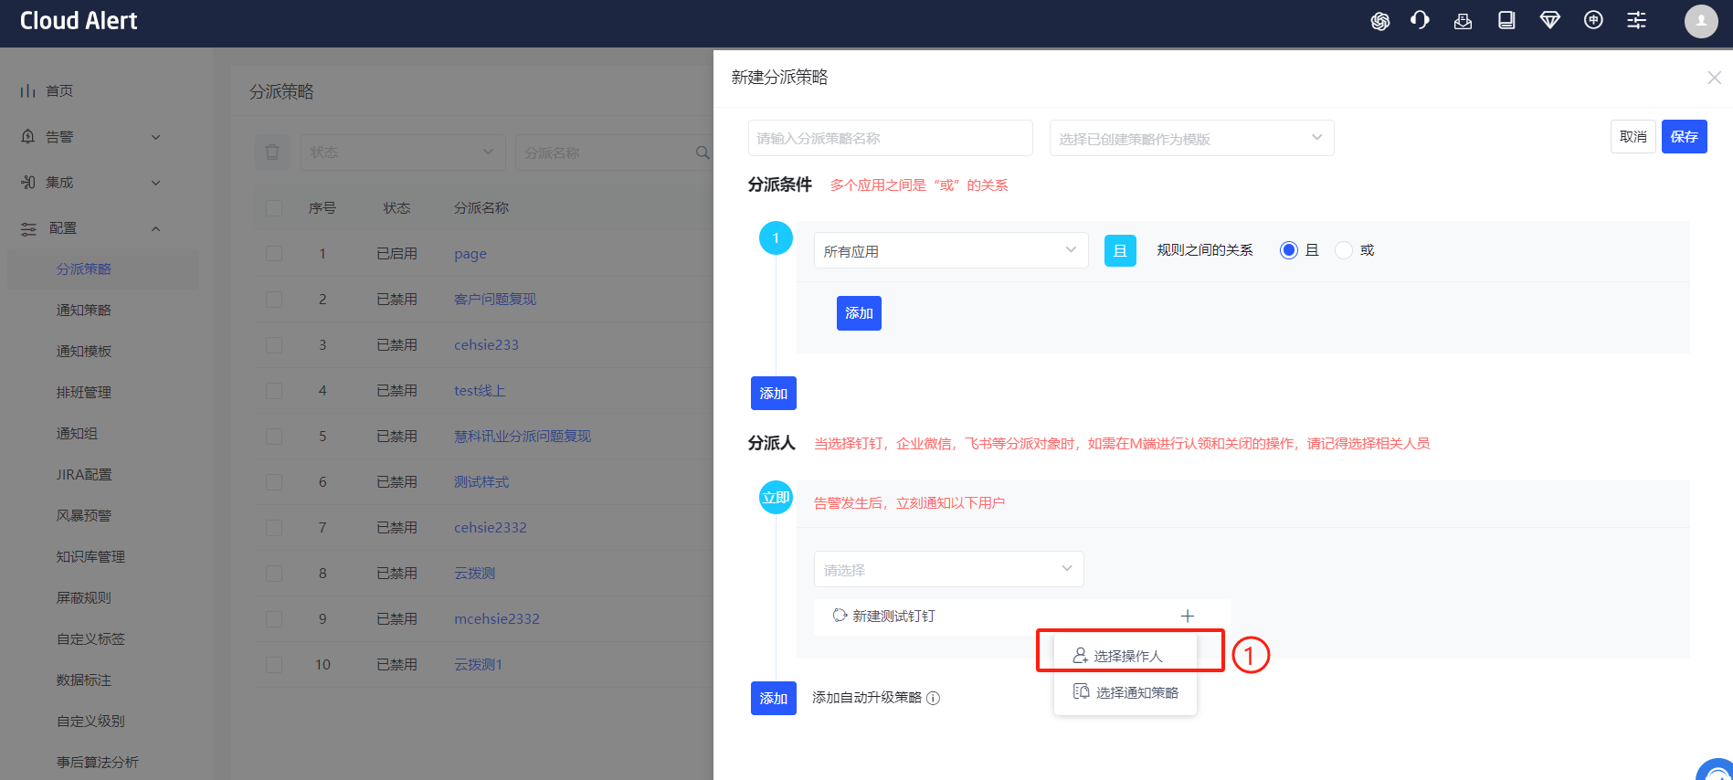Click the search magnifier in 分派名称 field
This screenshot has width=1733, height=780.
tap(702, 153)
